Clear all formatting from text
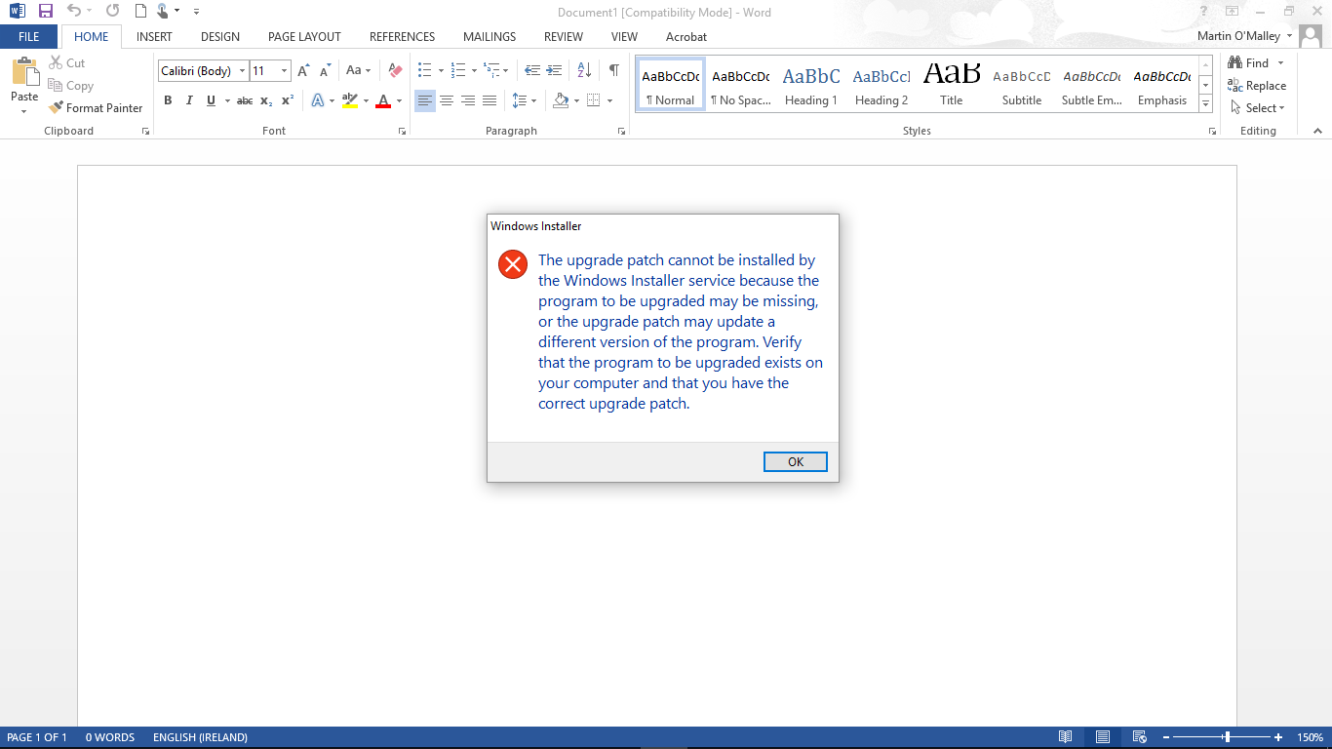Image resolution: width=1332 pixels, height=749 pixels. point(395,71)
